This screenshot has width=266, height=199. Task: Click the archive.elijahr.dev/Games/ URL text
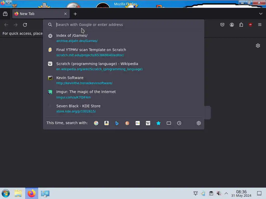(77, 41)
